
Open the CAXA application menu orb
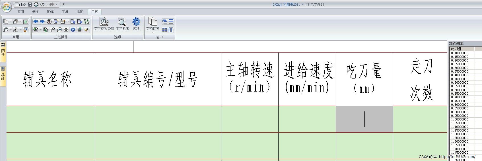pos(7,7)
